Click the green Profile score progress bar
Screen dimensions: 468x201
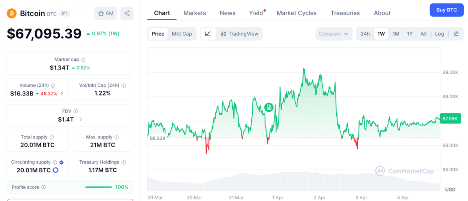(x=99, y=187)
